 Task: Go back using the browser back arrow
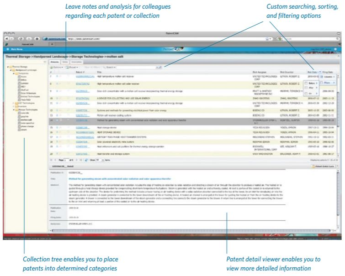point(6,39)
